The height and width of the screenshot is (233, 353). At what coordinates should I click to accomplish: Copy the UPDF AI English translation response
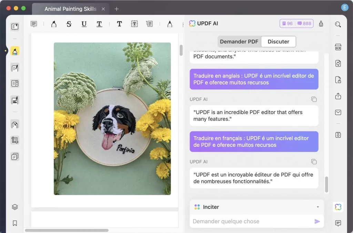pos(314,99)
